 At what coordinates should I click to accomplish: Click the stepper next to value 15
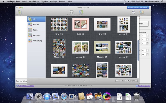tap(148, 54)
